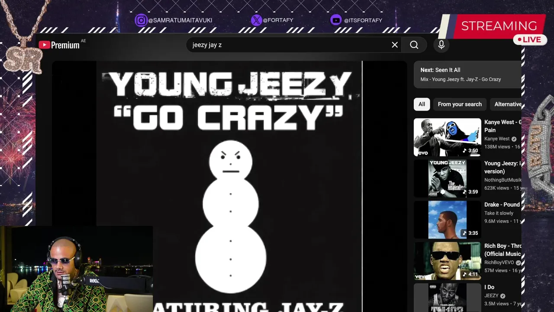Screen dimensions: 554x312
Task: Click the YouTube icon beside @ITSFORTAFY
Action: (336, 20)
